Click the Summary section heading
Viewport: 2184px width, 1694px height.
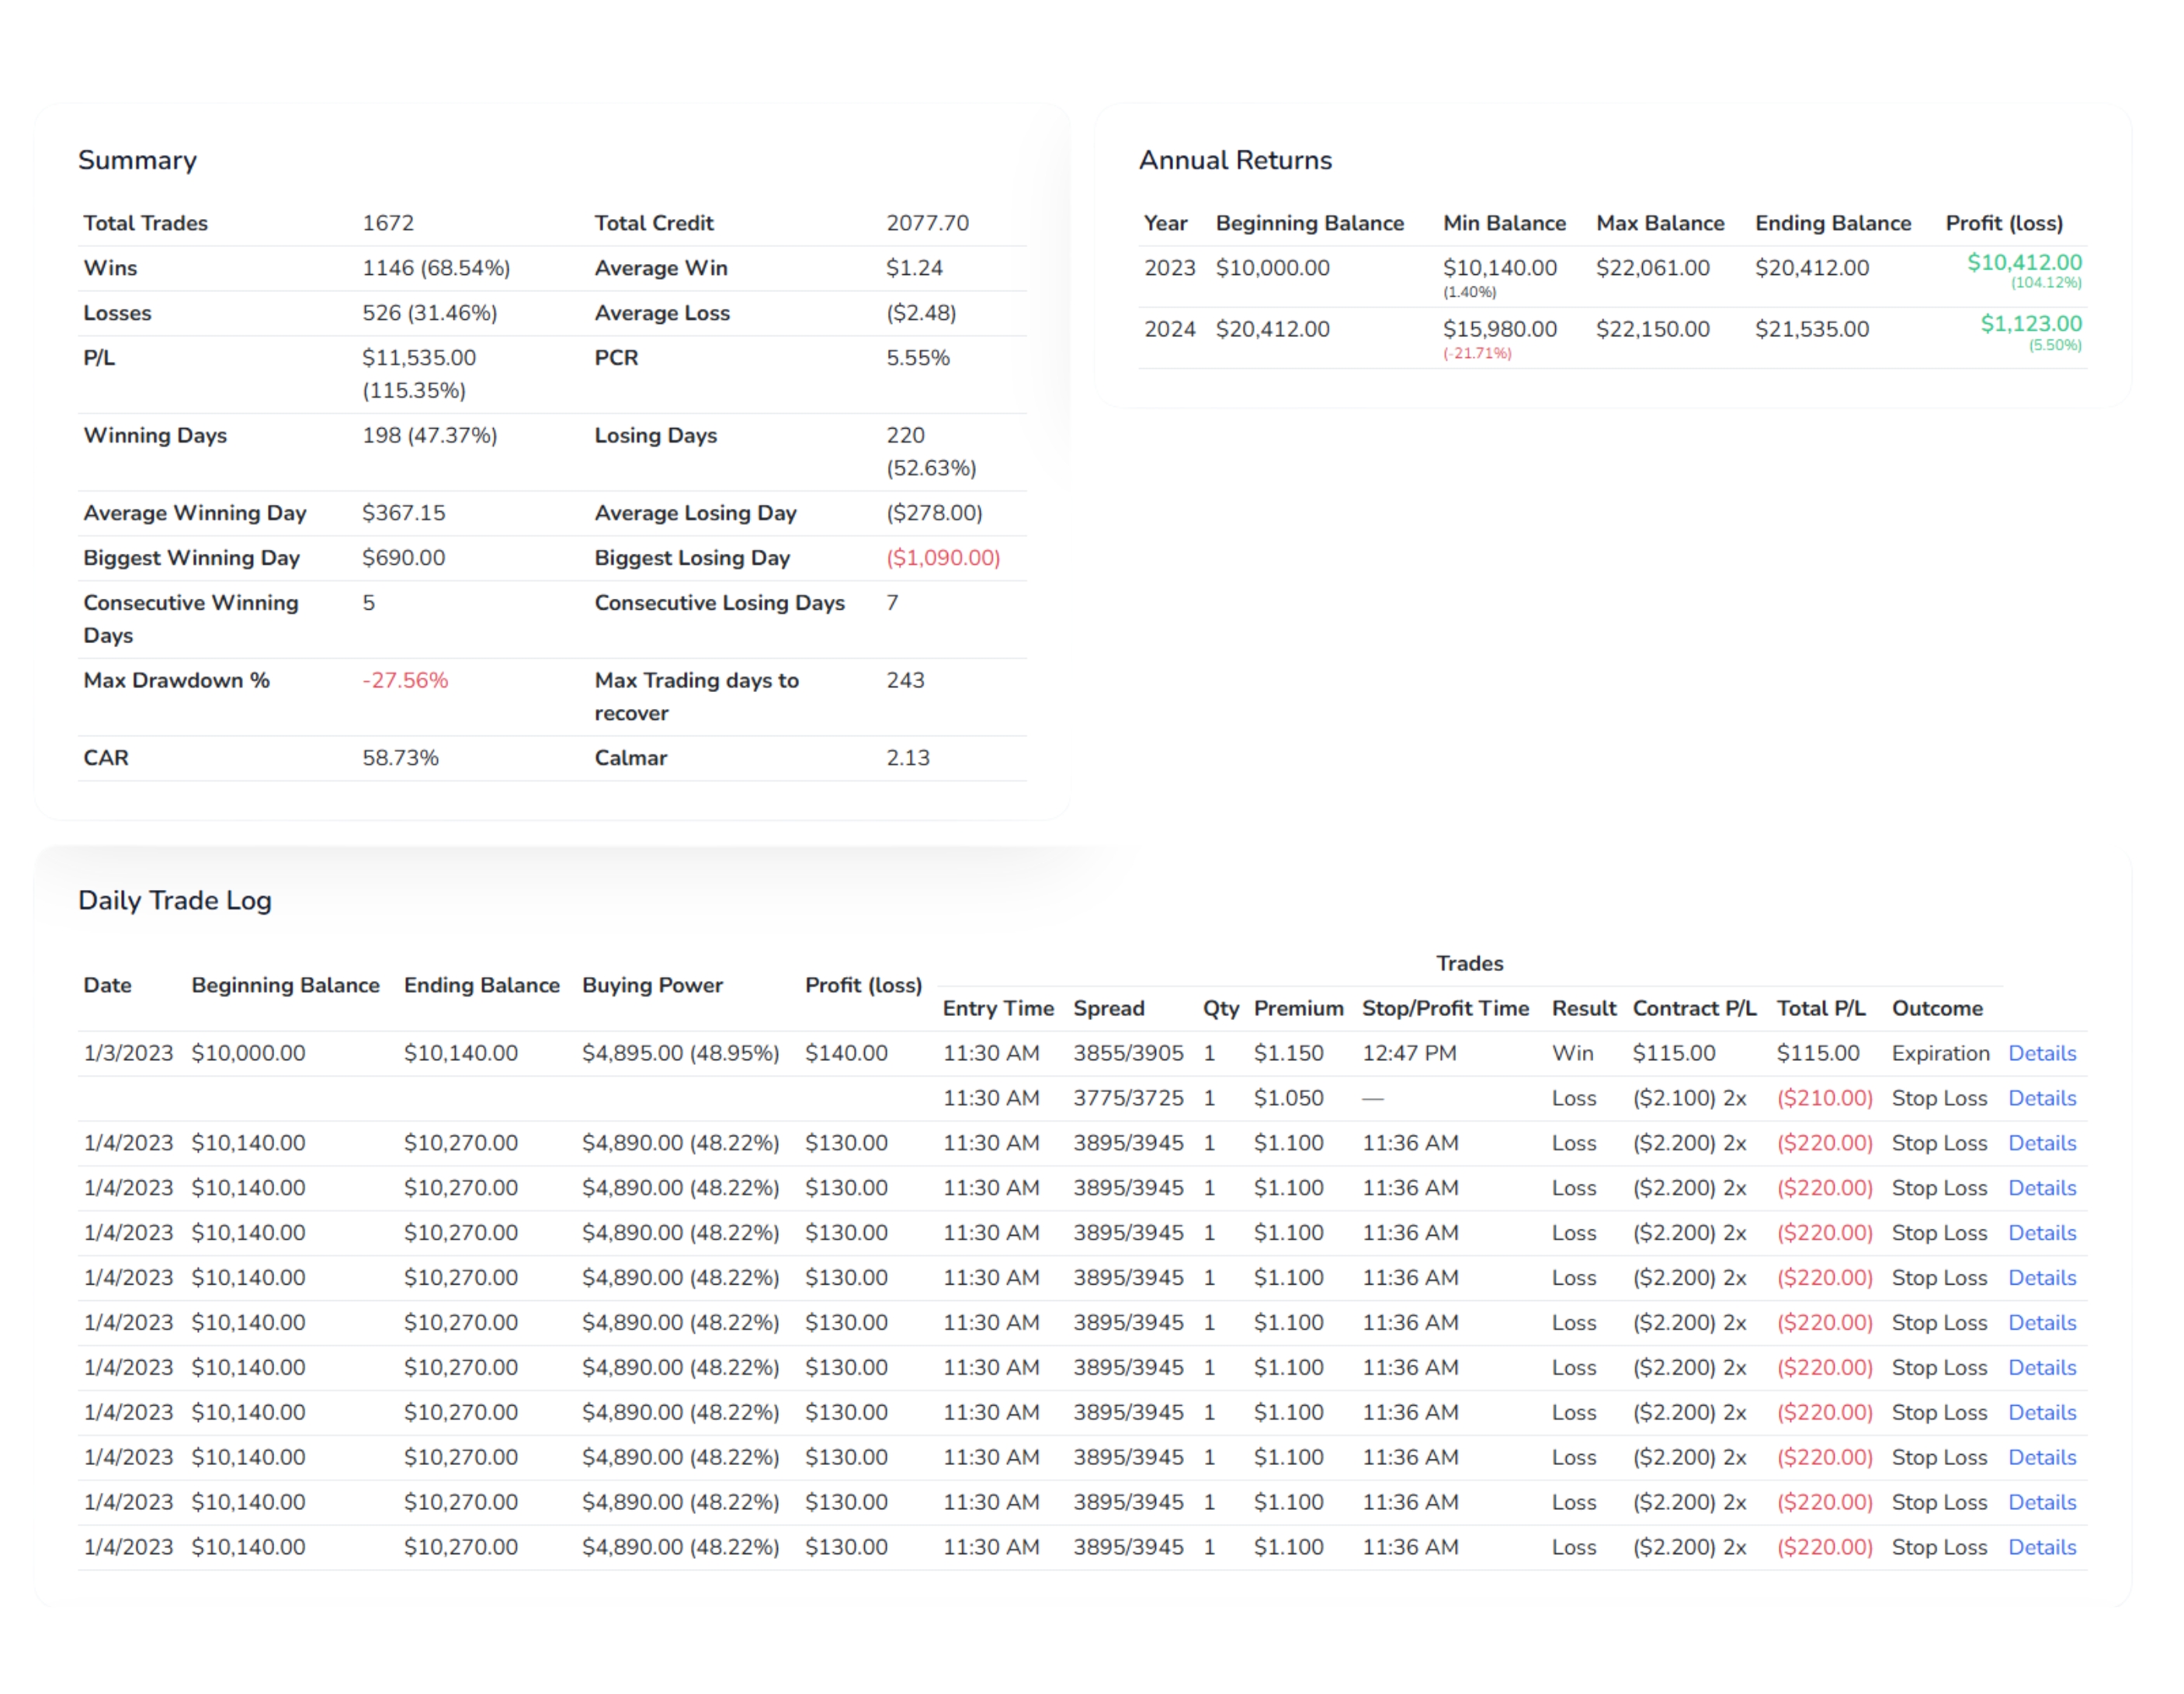coord(137,160)
